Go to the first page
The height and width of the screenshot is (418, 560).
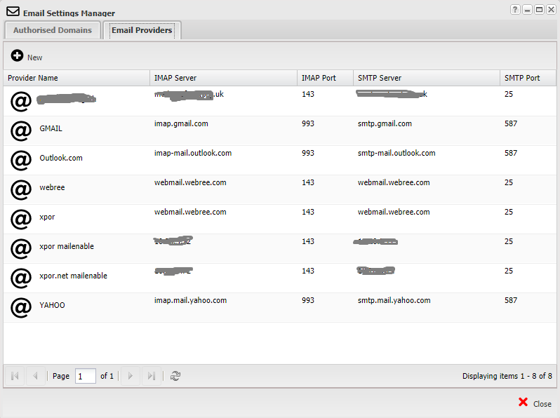(15, 376)
